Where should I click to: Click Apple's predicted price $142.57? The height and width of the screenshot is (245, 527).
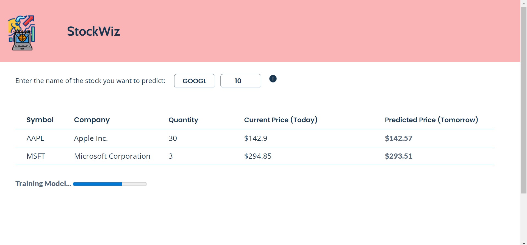click(398, 138)
